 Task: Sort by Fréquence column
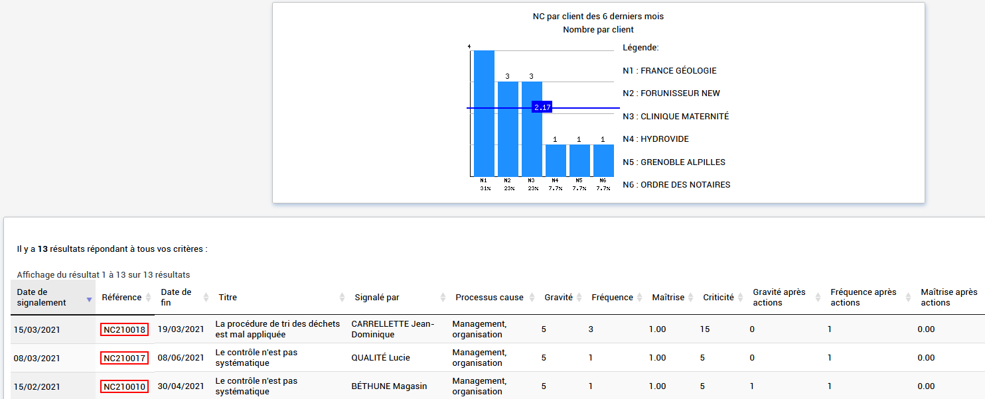tap(615, 297)
